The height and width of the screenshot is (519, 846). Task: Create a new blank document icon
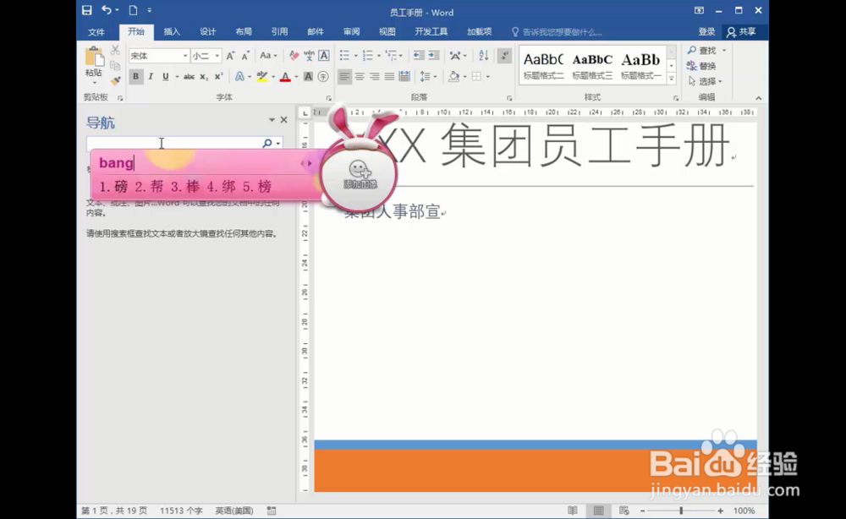point(133,10)
